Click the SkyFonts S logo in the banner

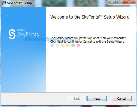[x=12, y=34]
